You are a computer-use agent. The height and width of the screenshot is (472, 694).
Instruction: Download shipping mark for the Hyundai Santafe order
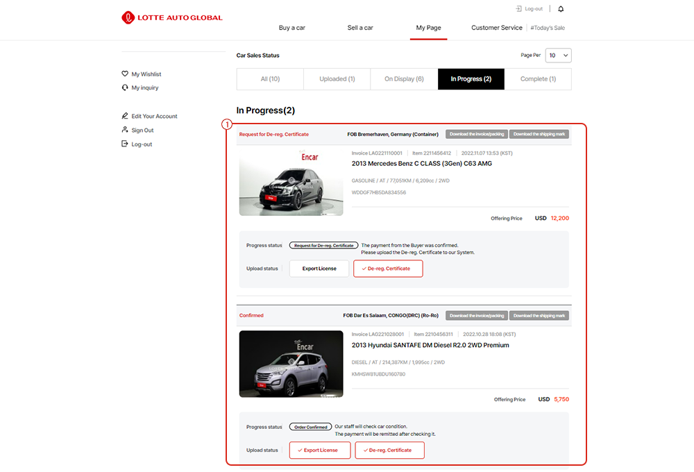539,316
